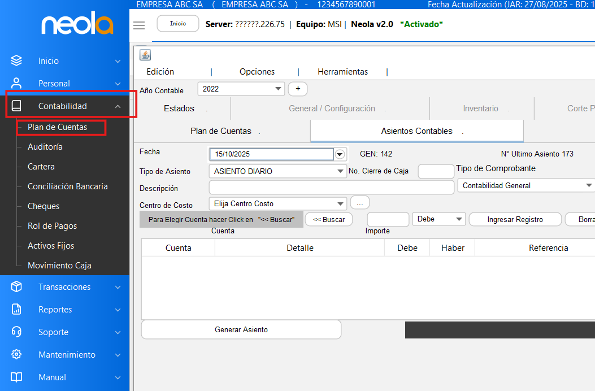595x391 pixels.
Task: Click the Manual open-book icon
Action: [x=17, y=377]
